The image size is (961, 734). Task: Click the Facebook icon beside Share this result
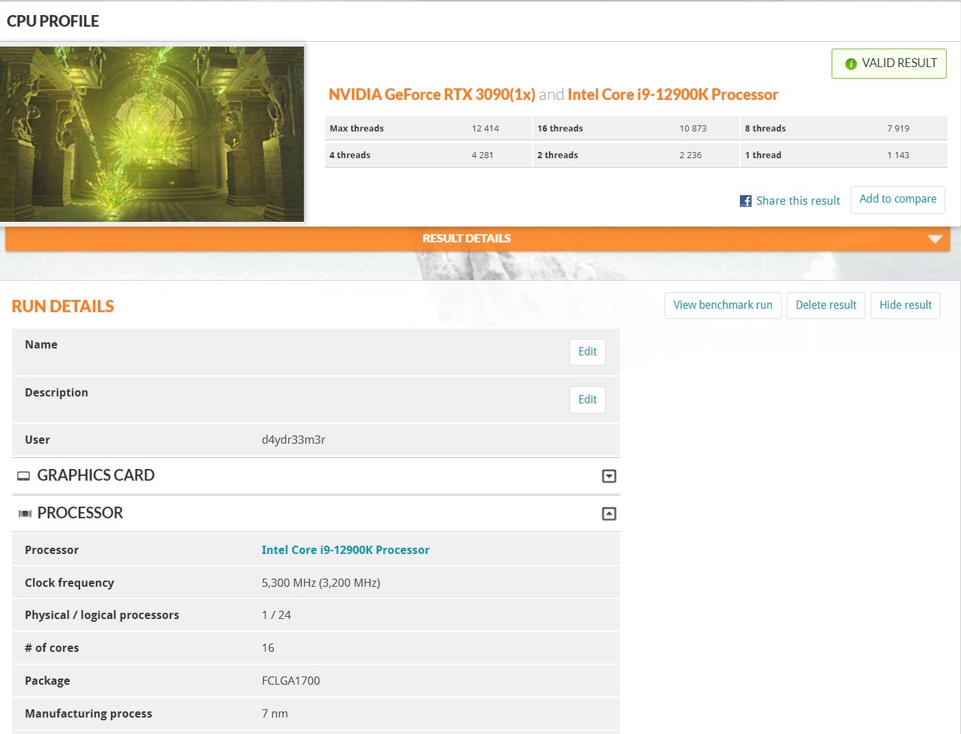coord(745,201)
